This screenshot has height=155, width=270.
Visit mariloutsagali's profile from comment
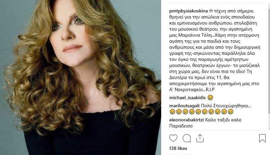184,106
